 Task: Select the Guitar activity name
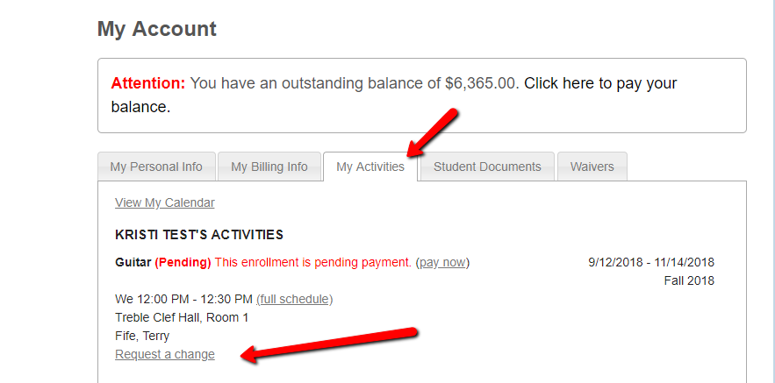[x=133, y=262]
